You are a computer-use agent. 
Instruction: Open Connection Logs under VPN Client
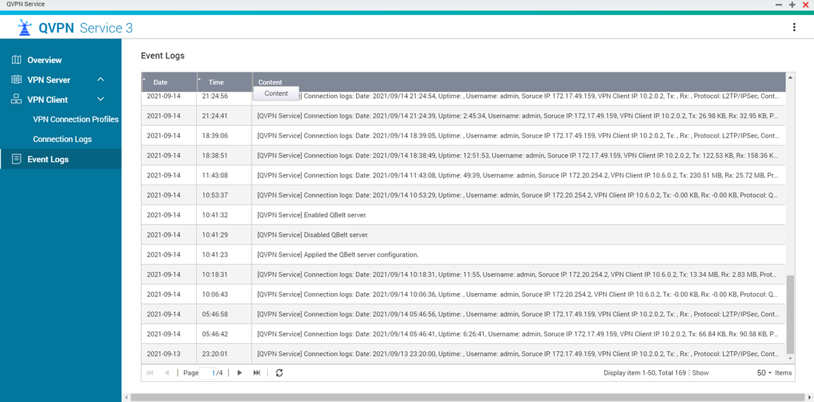click(x=62, y=139)
